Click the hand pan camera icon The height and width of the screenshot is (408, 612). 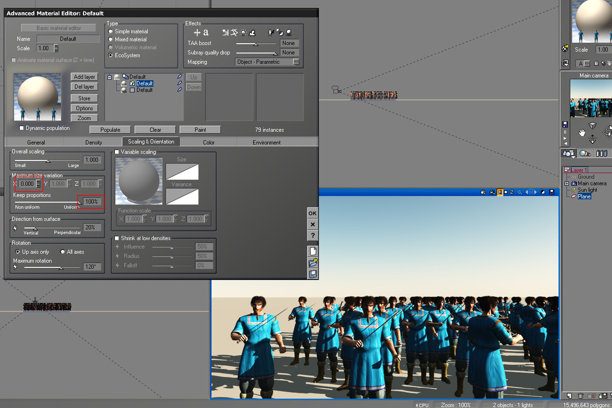[582, 133]
